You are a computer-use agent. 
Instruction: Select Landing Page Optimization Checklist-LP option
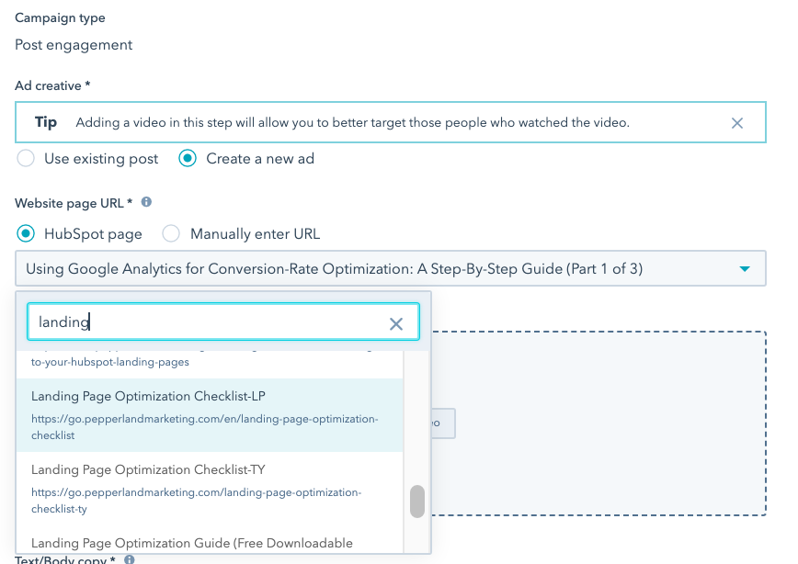coord(210,415)
